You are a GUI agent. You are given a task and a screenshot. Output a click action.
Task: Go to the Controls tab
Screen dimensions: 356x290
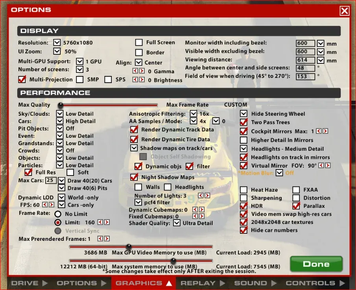point(315,283)
